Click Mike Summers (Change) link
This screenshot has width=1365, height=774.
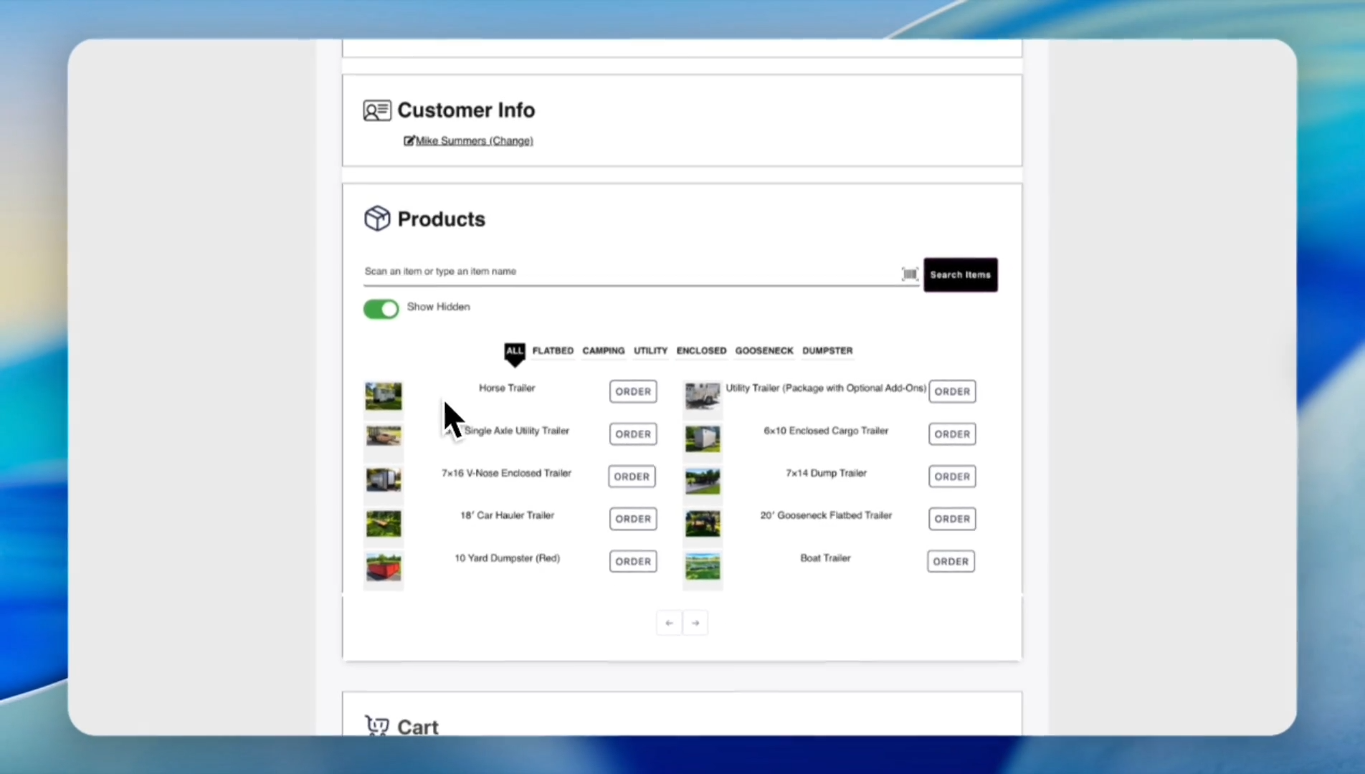tap(474, 141)
